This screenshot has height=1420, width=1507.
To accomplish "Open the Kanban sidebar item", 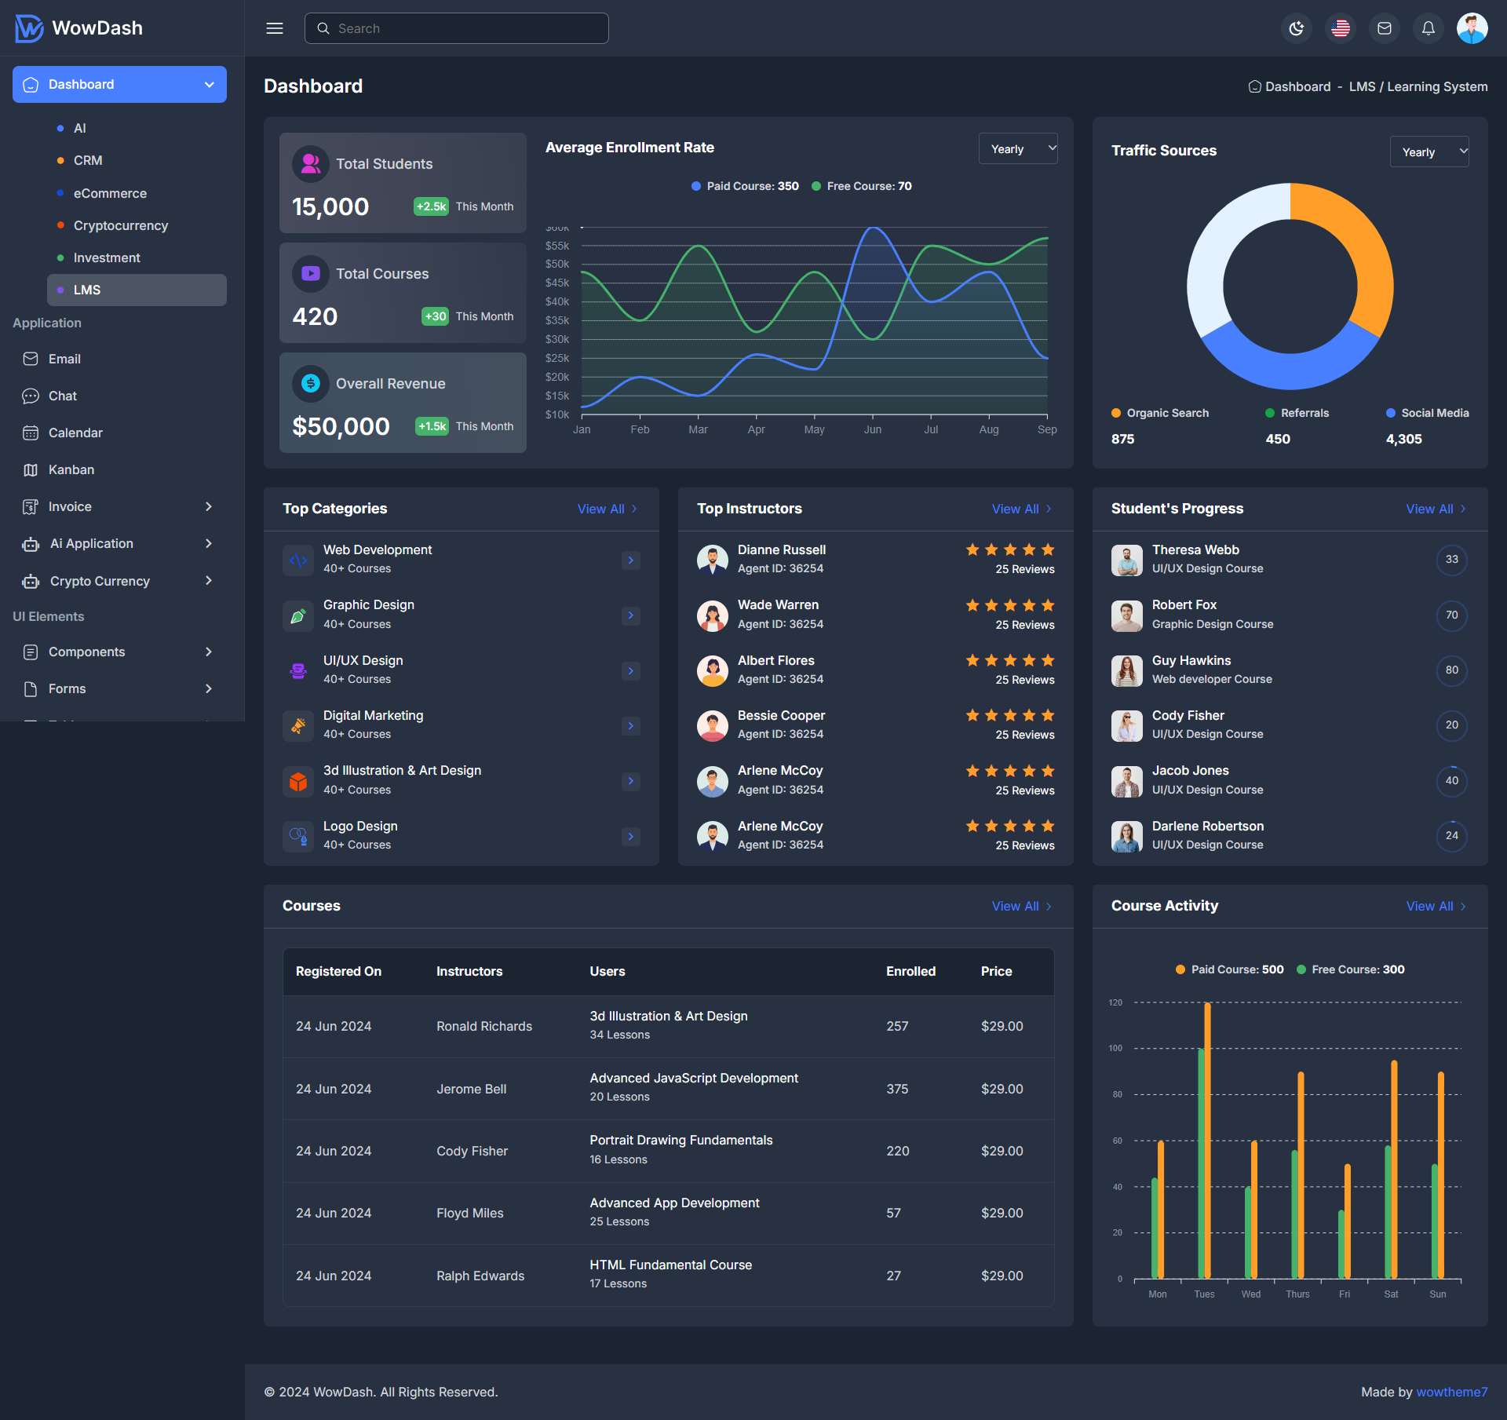I will point(71,469).
